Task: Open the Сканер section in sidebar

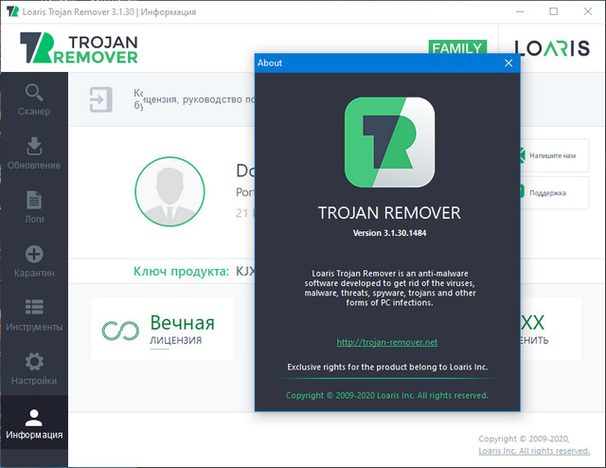Action: [x=34, y=99]
